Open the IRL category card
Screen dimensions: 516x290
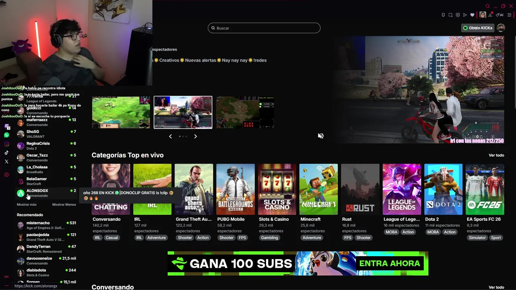pos(152,189)
